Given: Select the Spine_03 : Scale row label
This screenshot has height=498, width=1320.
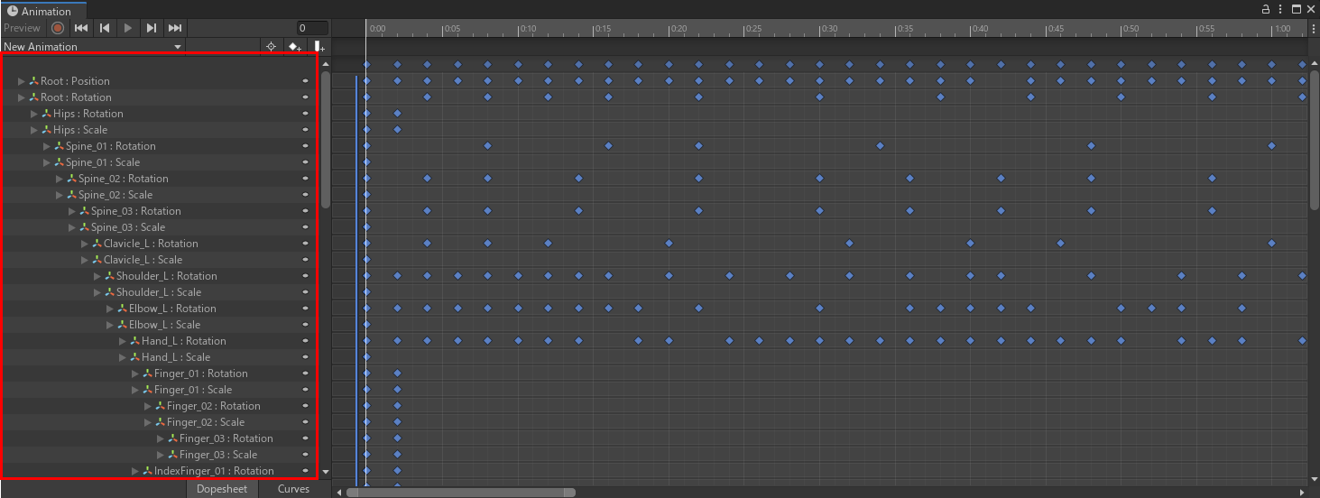Looking at the screenshot, I should pos(128,227).
